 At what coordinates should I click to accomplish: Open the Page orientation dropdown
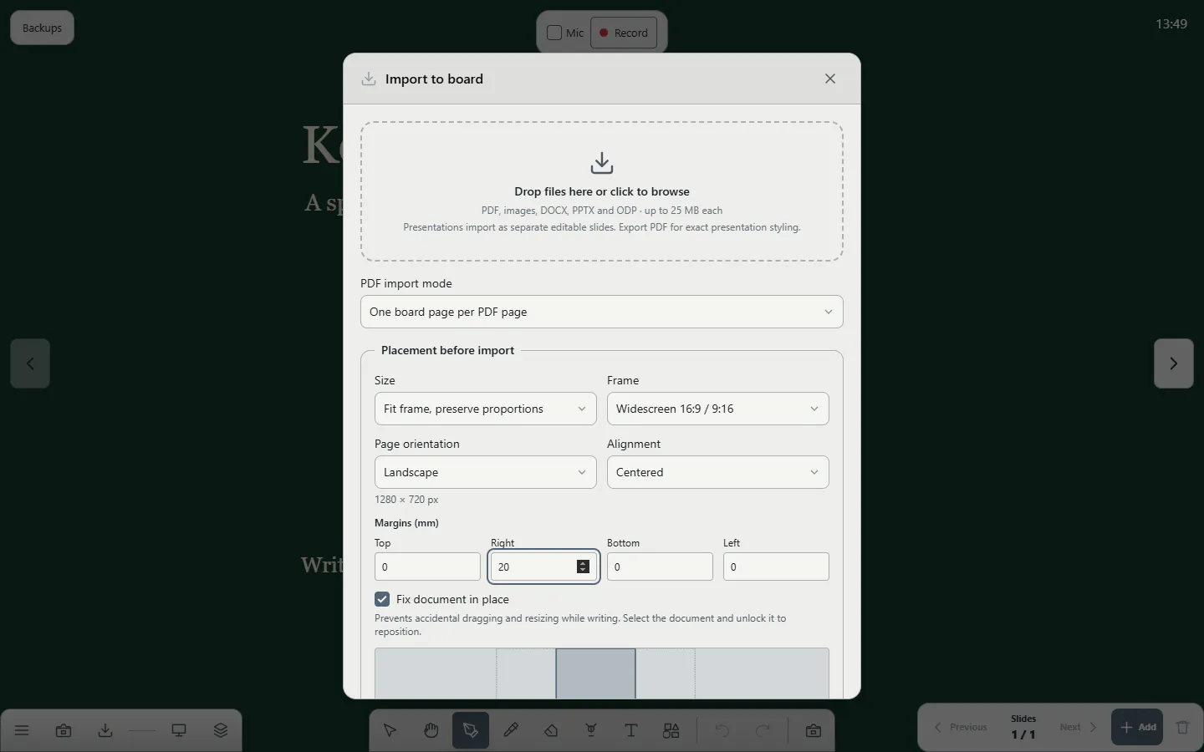[486, 472]
